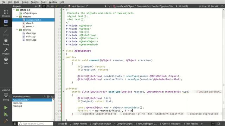Build project with the hammer icon
Screen dimensions: 225x126
(6, 121)
